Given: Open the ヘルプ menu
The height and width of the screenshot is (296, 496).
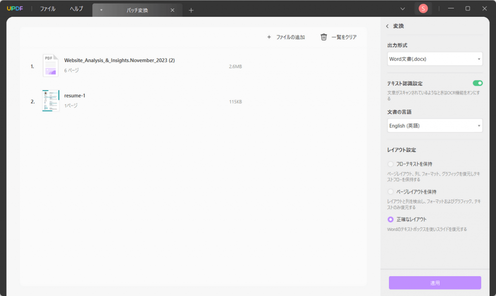Looking at the screenshot, I should point(76,9).
